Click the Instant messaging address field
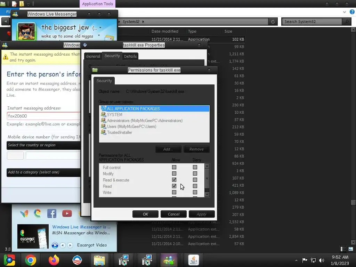 [43, 116]
